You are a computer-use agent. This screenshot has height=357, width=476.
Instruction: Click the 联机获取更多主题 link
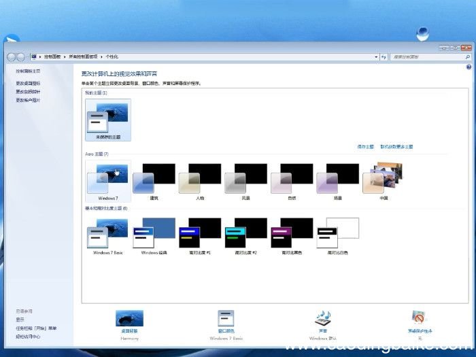click(396, 147)
